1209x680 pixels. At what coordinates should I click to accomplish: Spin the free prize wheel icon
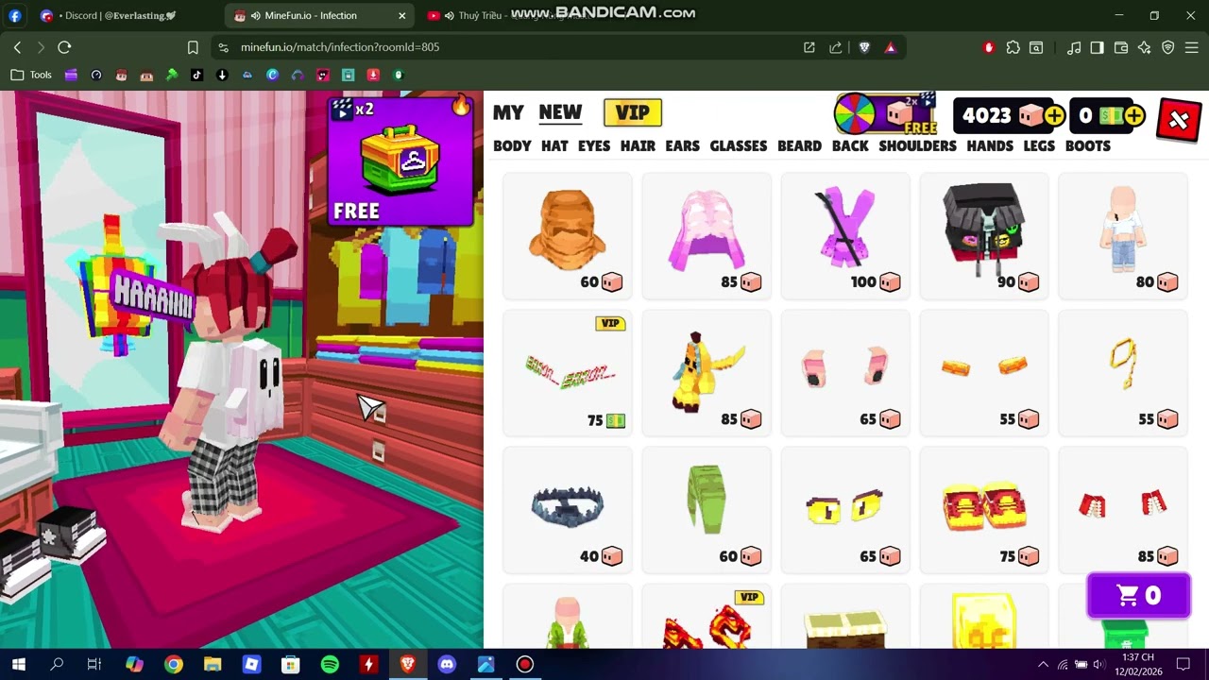[854, 115]
